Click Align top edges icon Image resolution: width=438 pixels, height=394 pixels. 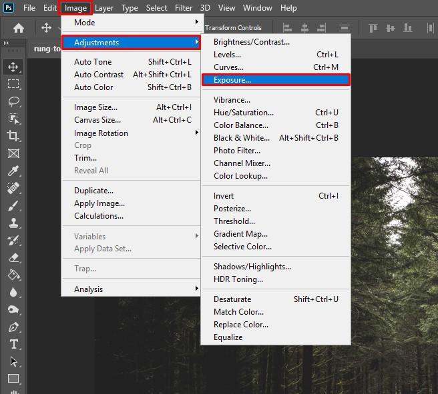(373, 28)
